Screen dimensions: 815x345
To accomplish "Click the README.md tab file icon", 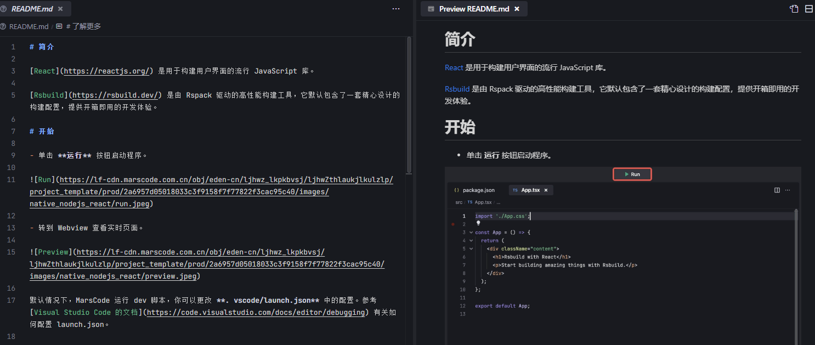I will 4,9.
